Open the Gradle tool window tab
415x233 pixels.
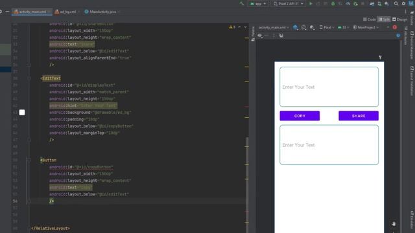click(412, 19)
